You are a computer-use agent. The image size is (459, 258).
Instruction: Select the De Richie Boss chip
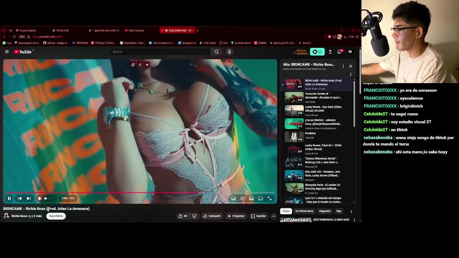point(304,211)
